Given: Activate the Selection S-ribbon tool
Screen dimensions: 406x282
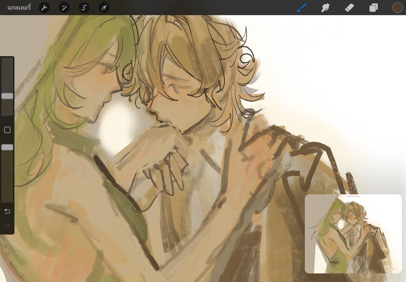Looking at the screenshot, I should [84, 7].
